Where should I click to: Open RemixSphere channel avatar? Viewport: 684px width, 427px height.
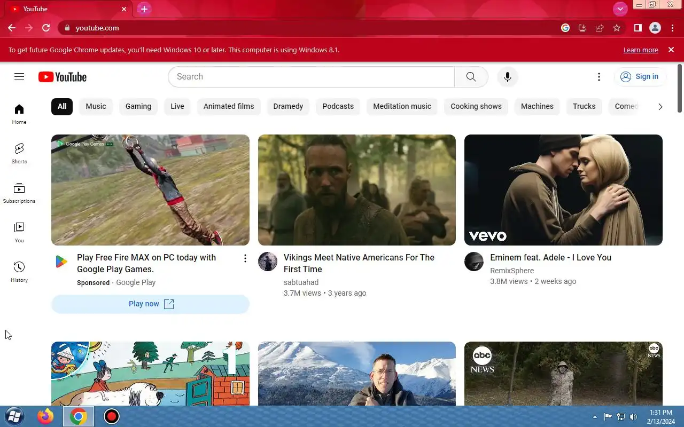474,262
